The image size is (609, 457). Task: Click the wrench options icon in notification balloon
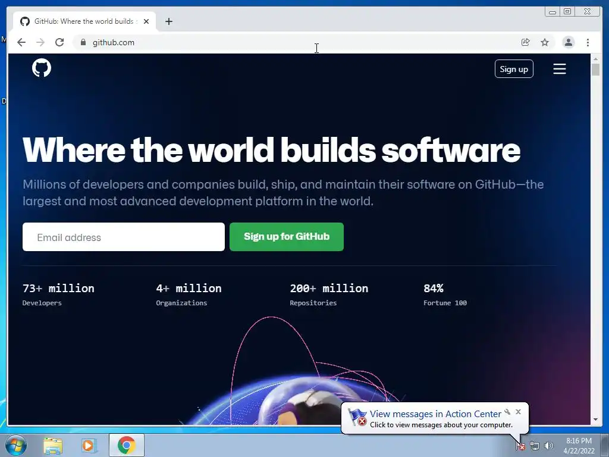point(507,412)
